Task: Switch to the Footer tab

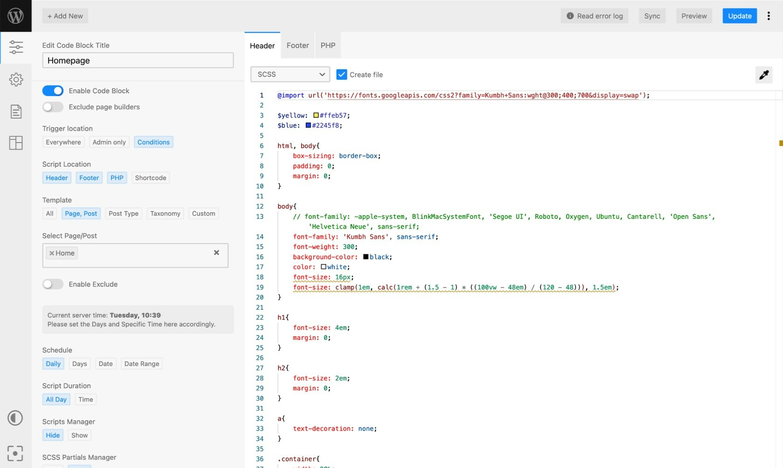Action: 297,45
